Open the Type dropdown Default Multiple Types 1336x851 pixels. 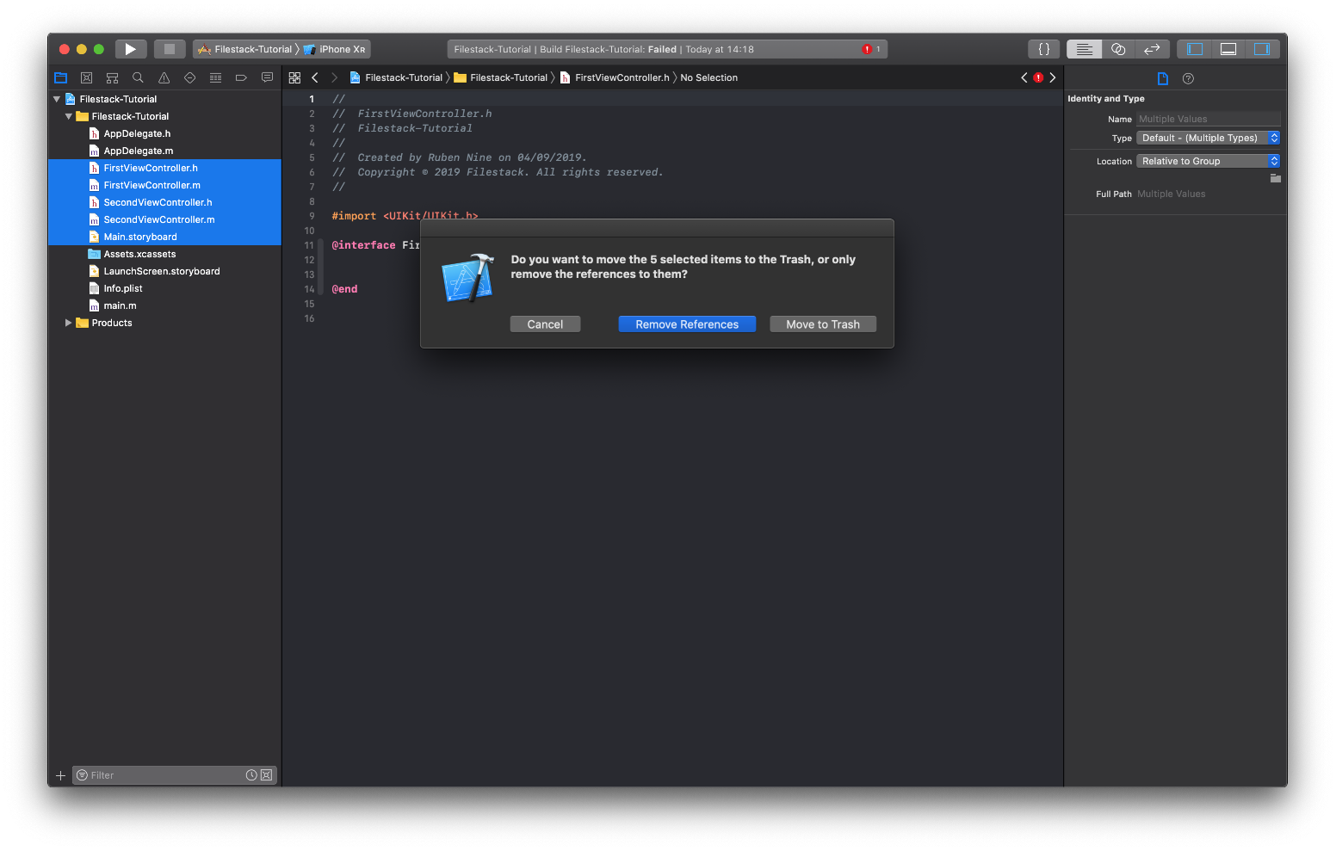click(x=1209, y=138)
